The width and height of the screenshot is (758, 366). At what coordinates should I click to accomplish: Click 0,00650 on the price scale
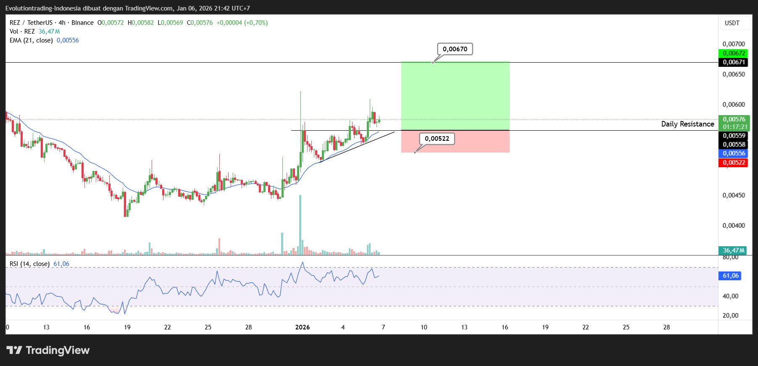[734, 74]
